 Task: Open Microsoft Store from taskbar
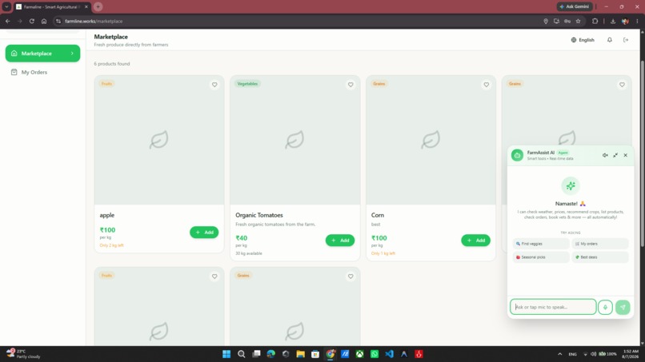[x=315, y=354]
